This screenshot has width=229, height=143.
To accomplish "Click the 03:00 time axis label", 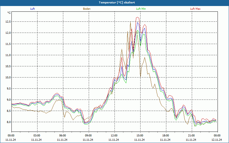I will click(37, 136).
